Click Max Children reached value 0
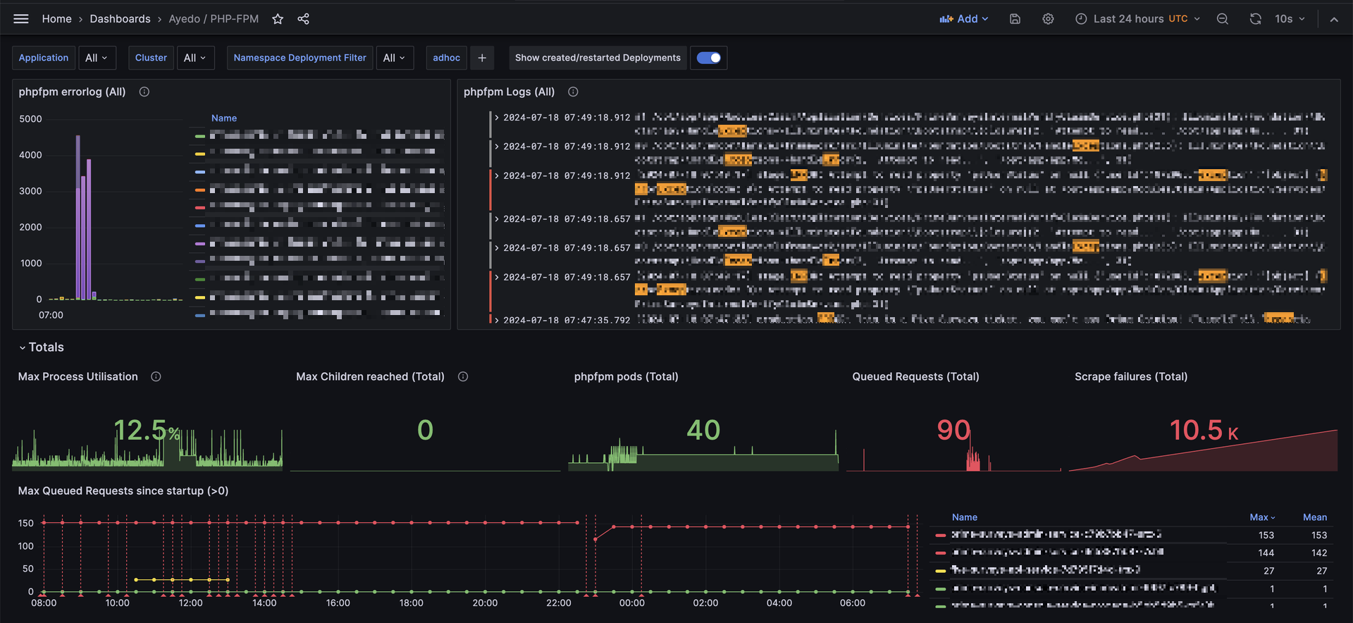This screenshot has width=1353, height=623. (x=425, y=430)
